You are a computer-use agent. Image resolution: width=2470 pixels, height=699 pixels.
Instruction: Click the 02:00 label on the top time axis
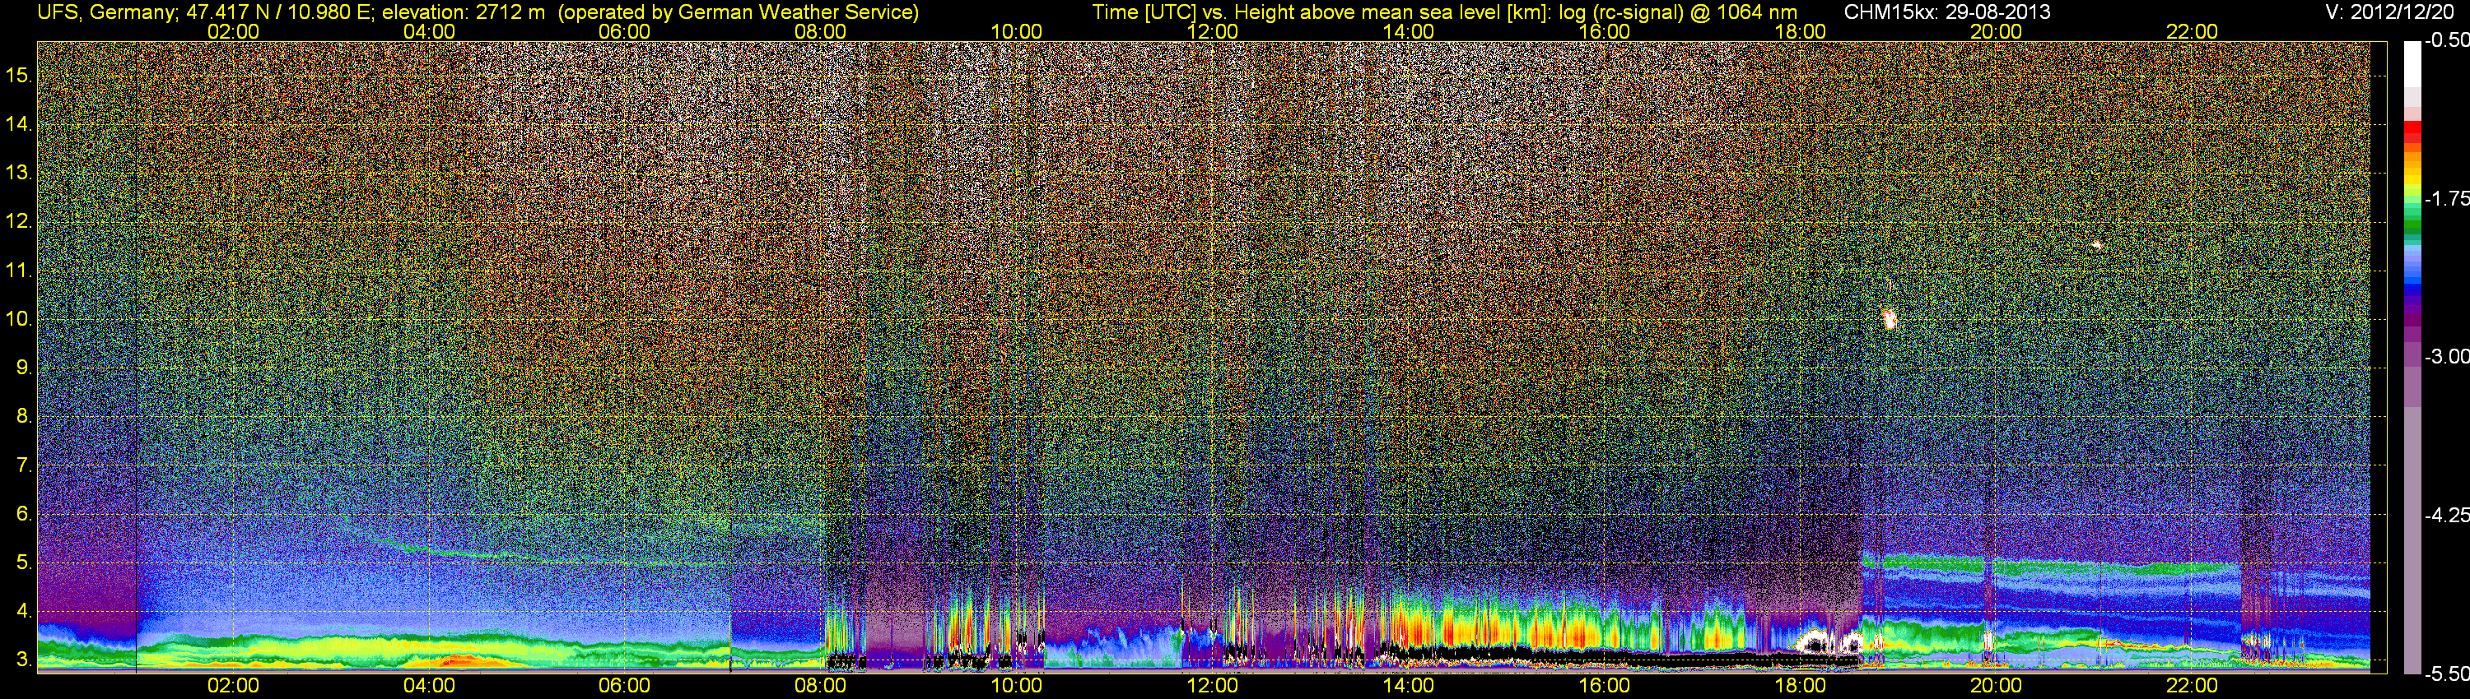pos(233,31)
